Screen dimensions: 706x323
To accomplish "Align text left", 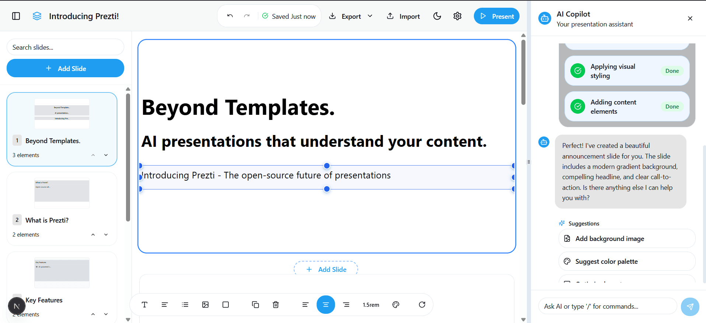I will click(305, 305).
